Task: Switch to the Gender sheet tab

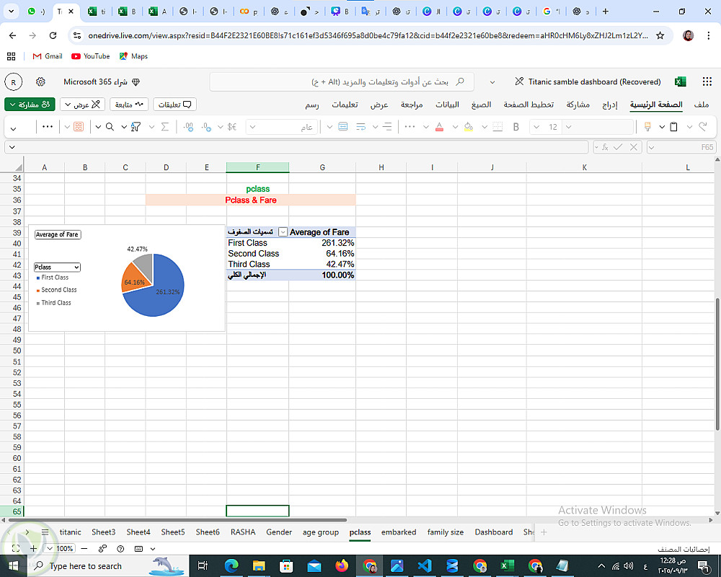Action: (279, 532)
